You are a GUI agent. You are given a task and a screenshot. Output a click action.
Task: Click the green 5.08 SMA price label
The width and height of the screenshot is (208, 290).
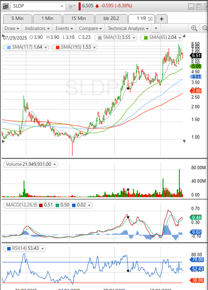click(196, 66)
